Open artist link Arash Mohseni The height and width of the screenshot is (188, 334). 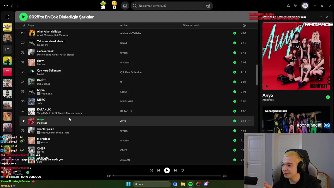coord(45,35)
